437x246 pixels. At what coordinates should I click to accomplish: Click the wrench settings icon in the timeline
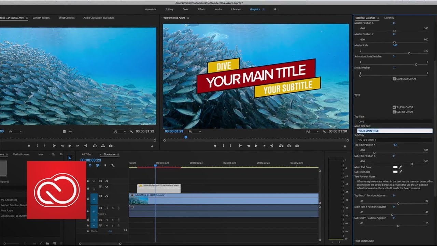113,165
